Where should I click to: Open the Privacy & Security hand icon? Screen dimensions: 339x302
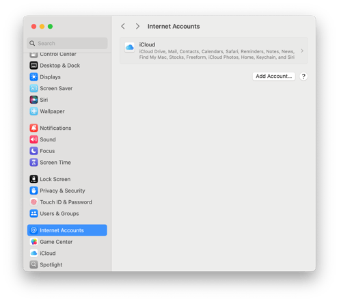pos(33,191)
